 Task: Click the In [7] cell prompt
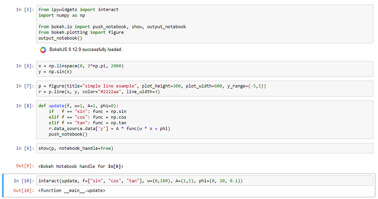[x=25, y=86]
